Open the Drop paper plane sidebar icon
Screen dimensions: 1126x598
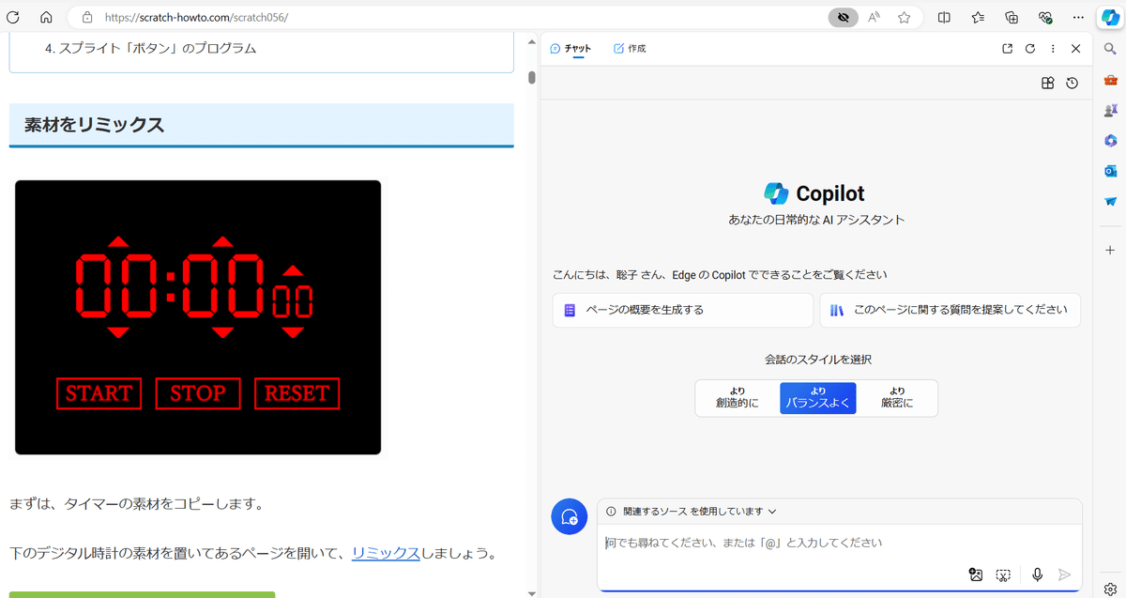click(1111, 201)
